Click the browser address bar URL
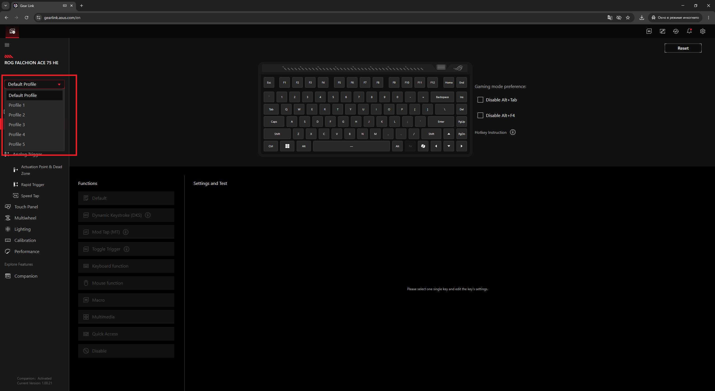Image resolution: width=715 pixels, height=391 pixels. coord(62,18)
